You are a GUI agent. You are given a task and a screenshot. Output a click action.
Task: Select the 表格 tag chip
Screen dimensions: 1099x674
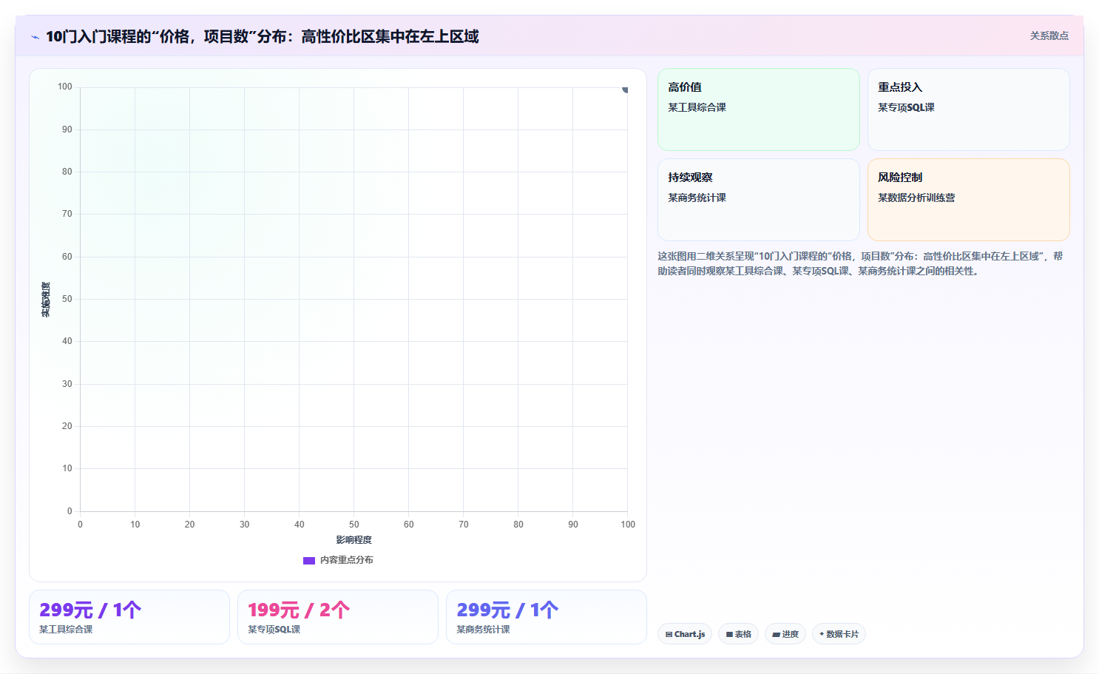738,634
